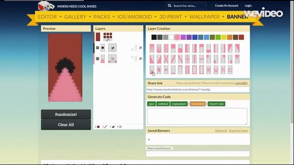294x165 pixels.
Task: Choose the top stripe pattern
Action: click(x=202, y=48)
